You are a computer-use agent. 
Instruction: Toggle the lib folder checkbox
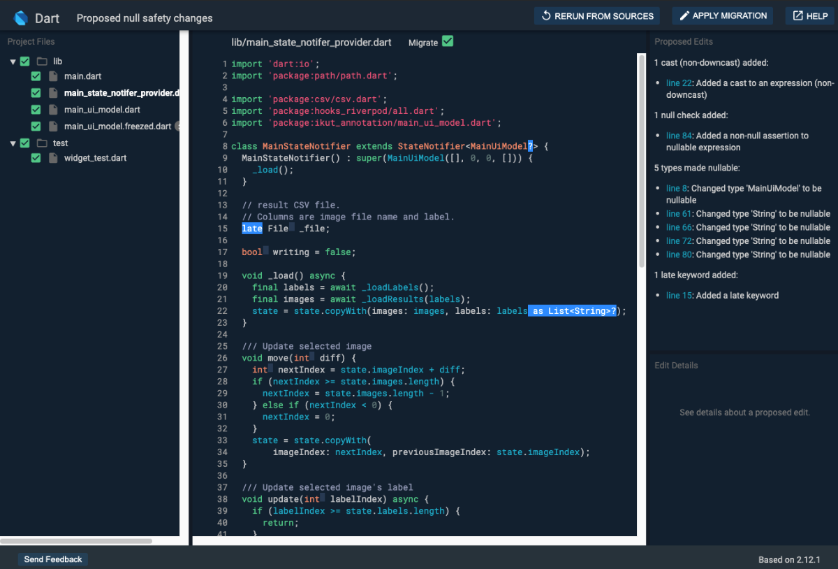tap(25, 62)
